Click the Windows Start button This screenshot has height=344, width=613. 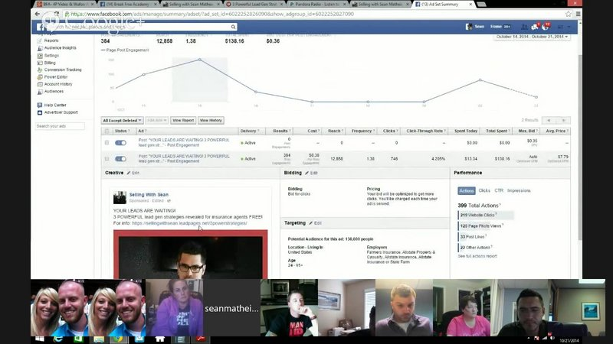pos(39,338)
